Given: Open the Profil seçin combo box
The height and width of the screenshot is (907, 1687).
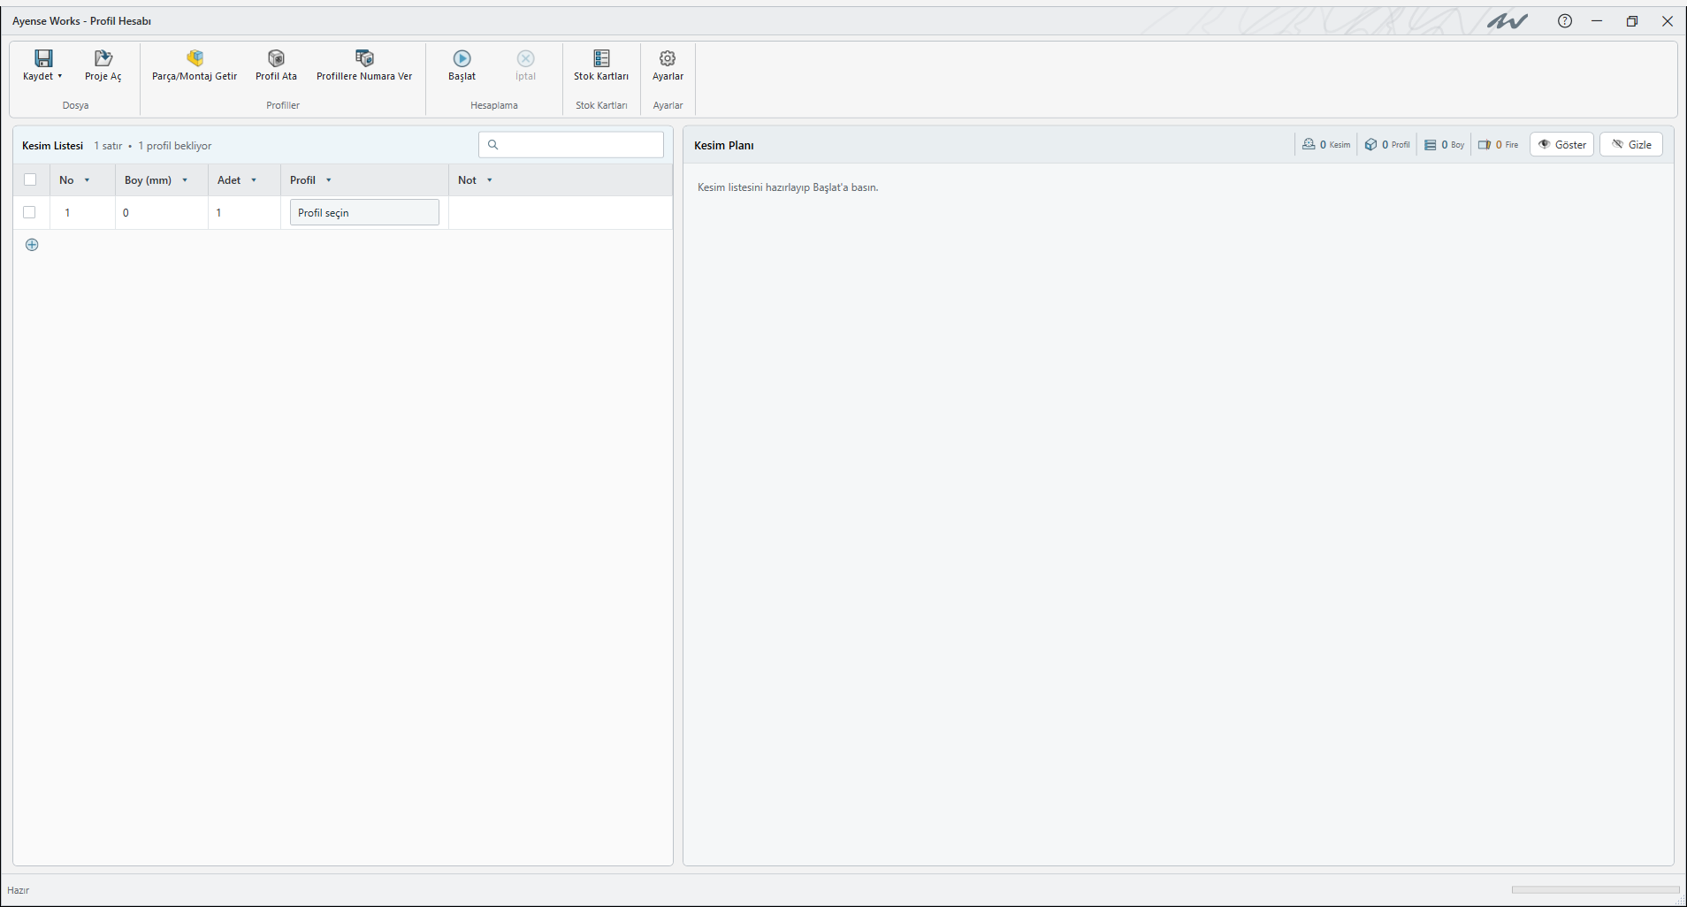Looking at the screenshot, I should pos(364,212).
